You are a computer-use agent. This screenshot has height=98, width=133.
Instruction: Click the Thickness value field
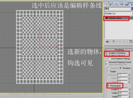point(122,75)
